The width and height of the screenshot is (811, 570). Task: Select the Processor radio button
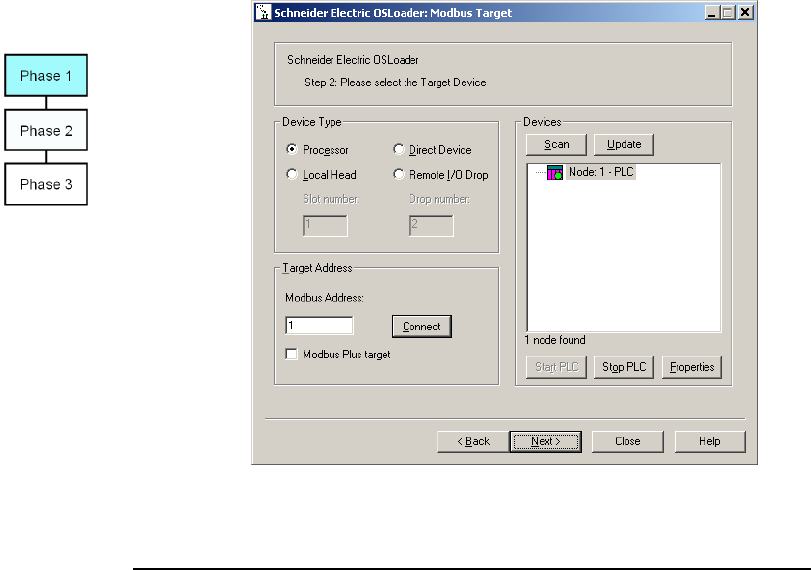click(x=292, y=149)
